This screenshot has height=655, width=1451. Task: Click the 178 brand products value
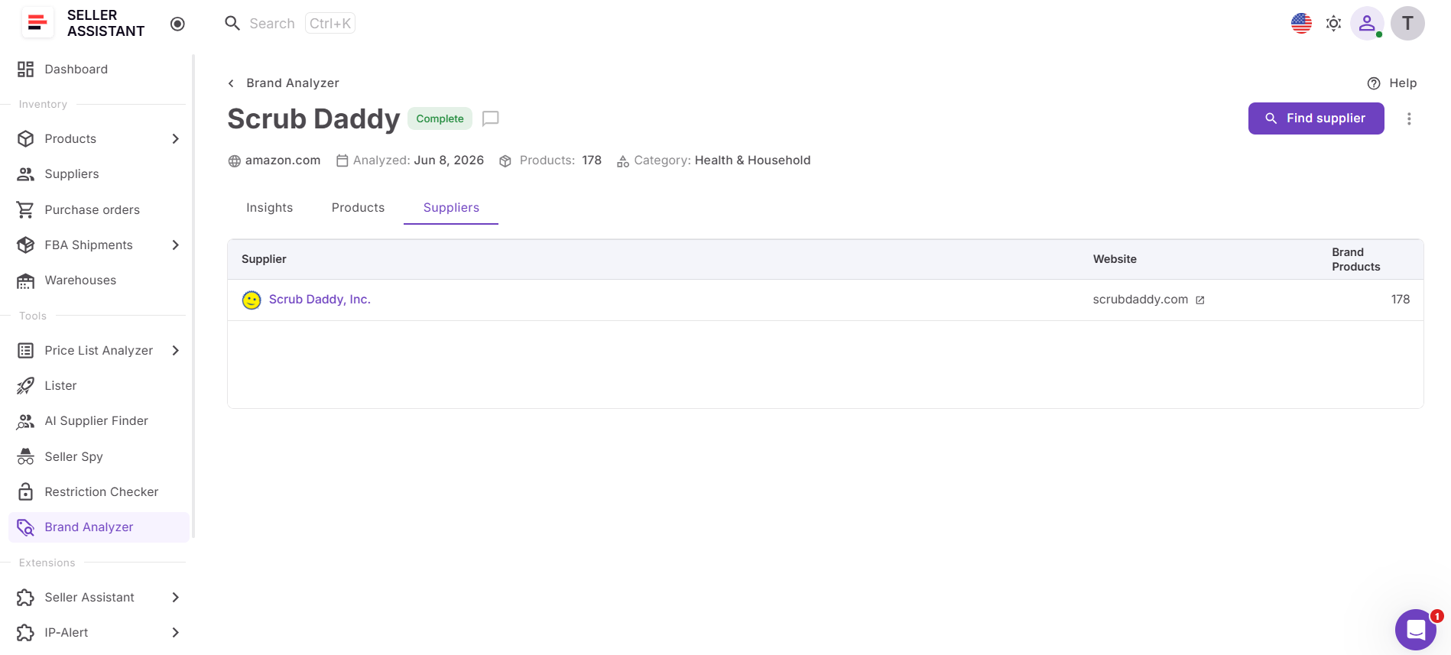[x=1401, y=300]
